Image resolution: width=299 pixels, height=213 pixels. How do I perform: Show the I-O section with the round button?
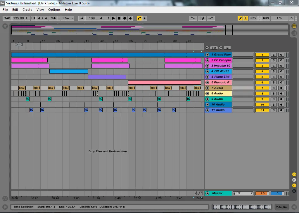294,174
